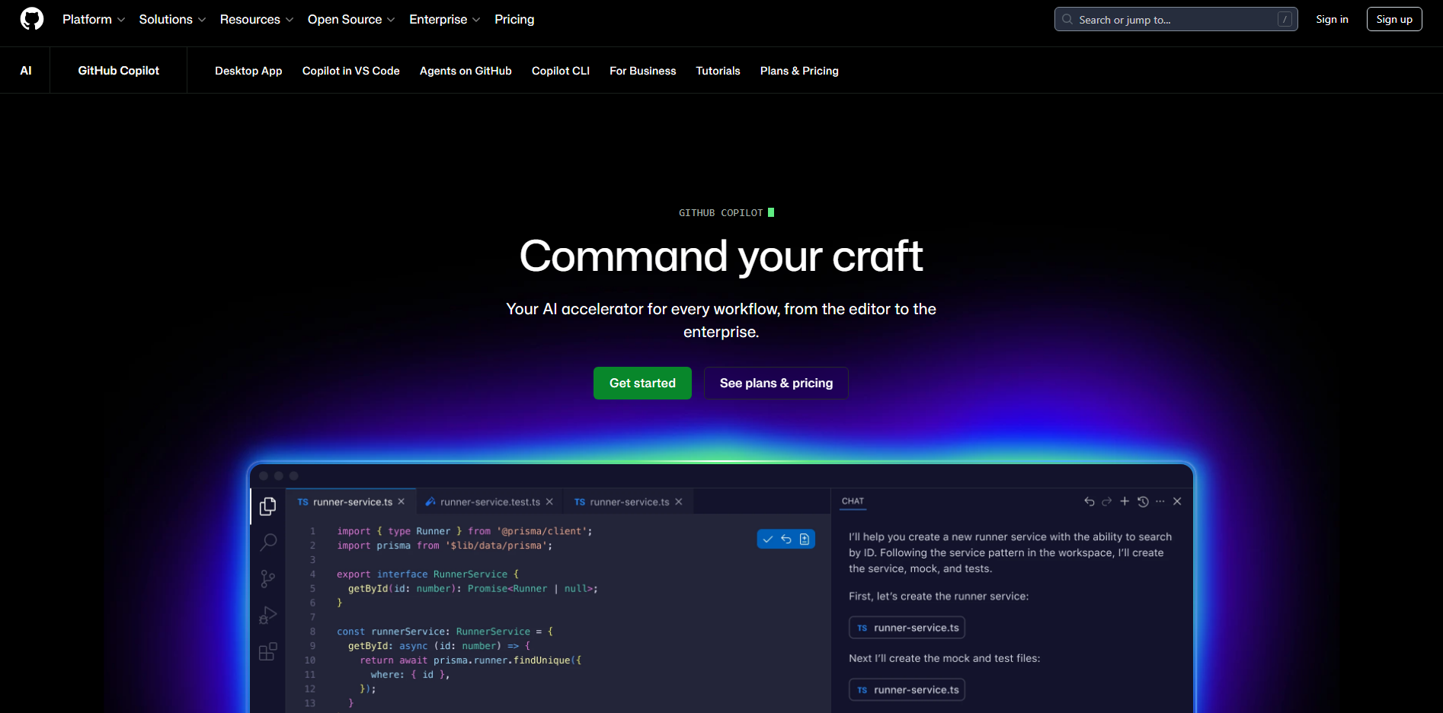Click the slash shortcut key icon in search
Screen dimensions: 1443x713
click(1285, 19)
